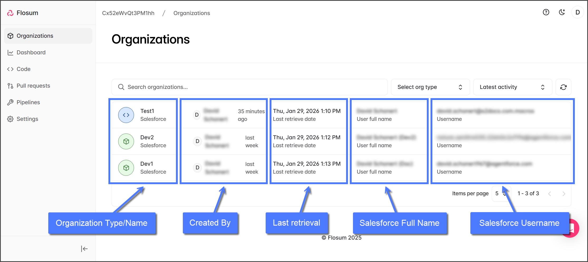Image resolution: width=588 pixels, height=262 pixels.
Task: Navigate to Pipelines section
Action: point(28,102)
